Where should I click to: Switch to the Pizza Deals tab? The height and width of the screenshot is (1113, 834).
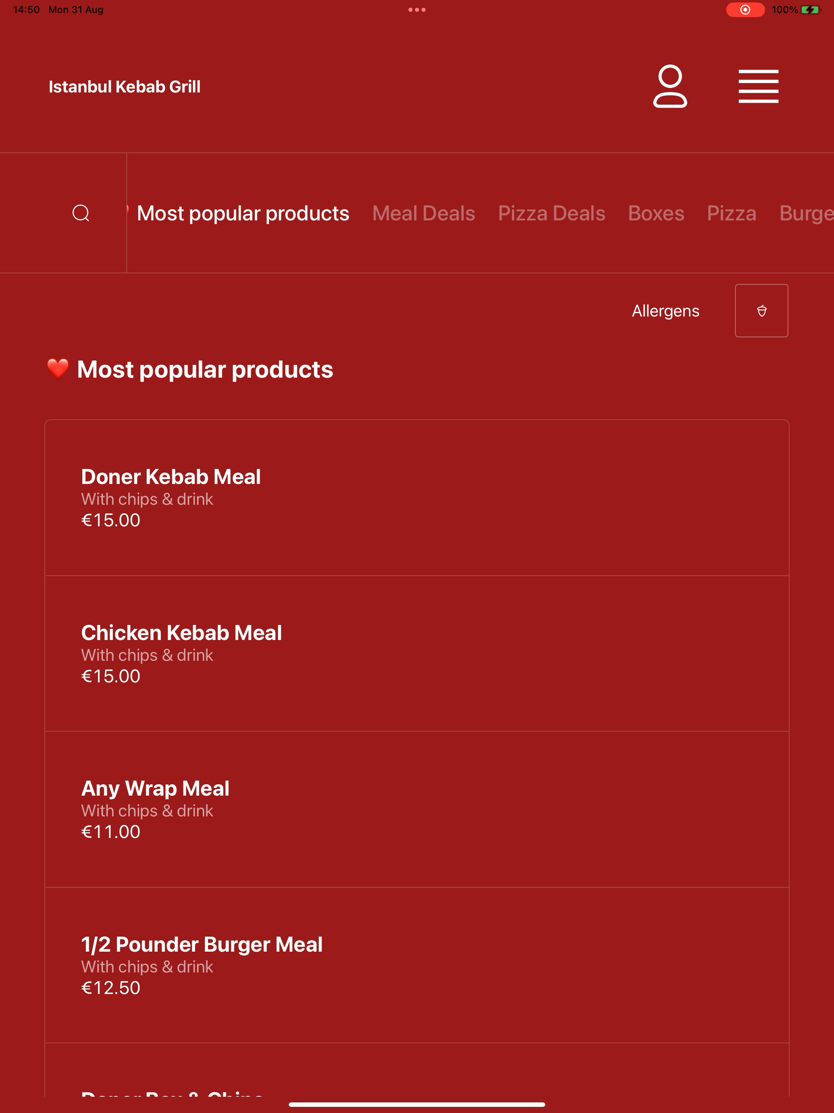551,213
